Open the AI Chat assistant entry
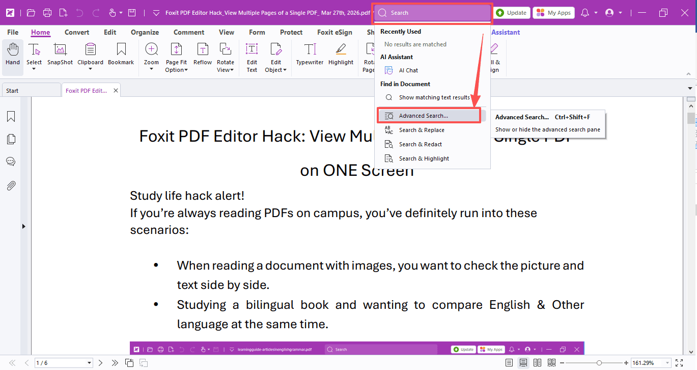Screen dimensions: 697x370 coord(408,70)
